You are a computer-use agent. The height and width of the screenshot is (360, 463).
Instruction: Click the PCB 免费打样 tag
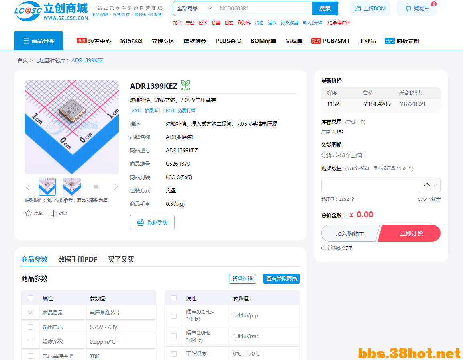tap(180, 110)
